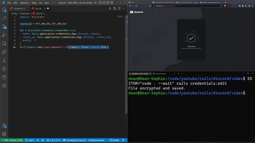Open the Go menu
The height and width of the screenshot is (143, 255).
point(41,3)
